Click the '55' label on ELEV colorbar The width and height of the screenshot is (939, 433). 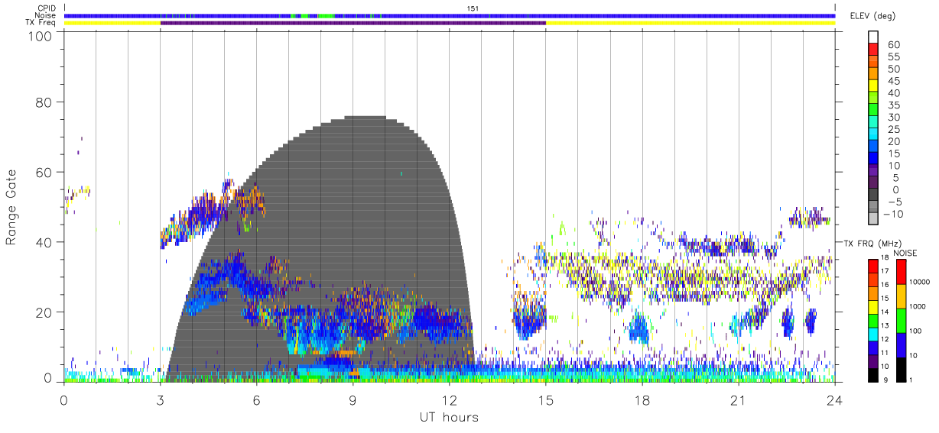[894, 57]
